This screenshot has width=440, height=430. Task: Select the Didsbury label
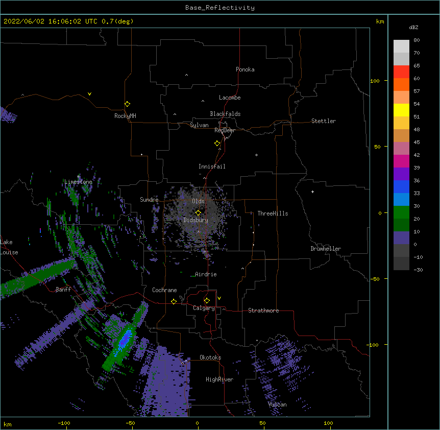195,220
